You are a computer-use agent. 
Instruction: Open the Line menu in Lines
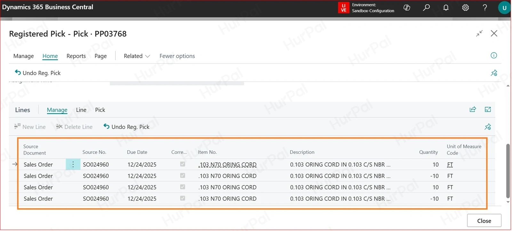(x=81, y=110)
